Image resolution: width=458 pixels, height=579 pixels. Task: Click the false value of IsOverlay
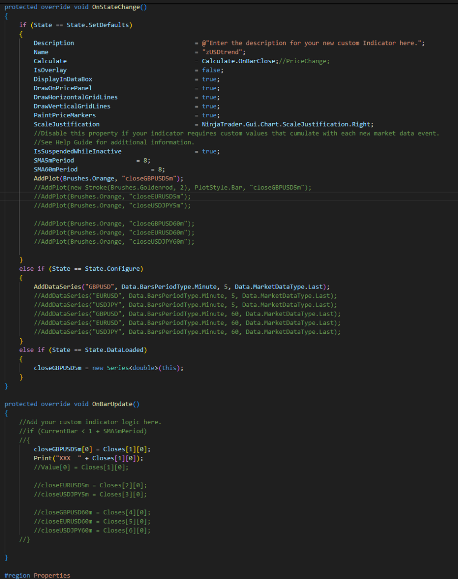pyautogui.click(x=210, y=70)
